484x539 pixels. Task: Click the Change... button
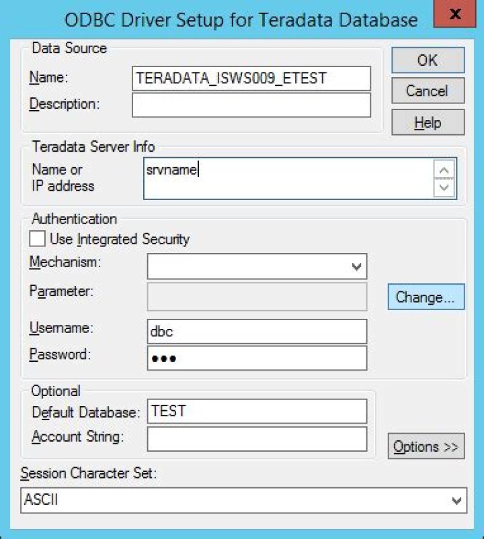click(426, 297)
